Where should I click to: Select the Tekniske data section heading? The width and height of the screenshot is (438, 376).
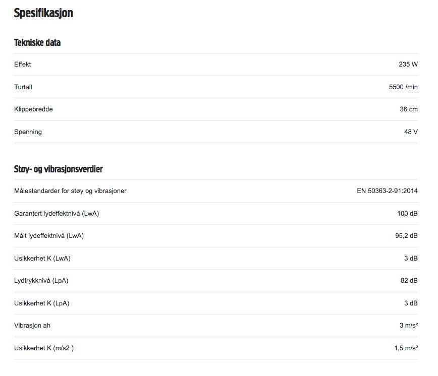click(37, 43)
